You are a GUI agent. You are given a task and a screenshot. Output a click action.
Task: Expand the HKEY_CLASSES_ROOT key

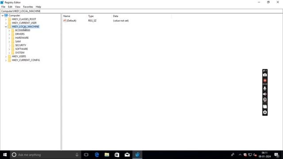6,19
